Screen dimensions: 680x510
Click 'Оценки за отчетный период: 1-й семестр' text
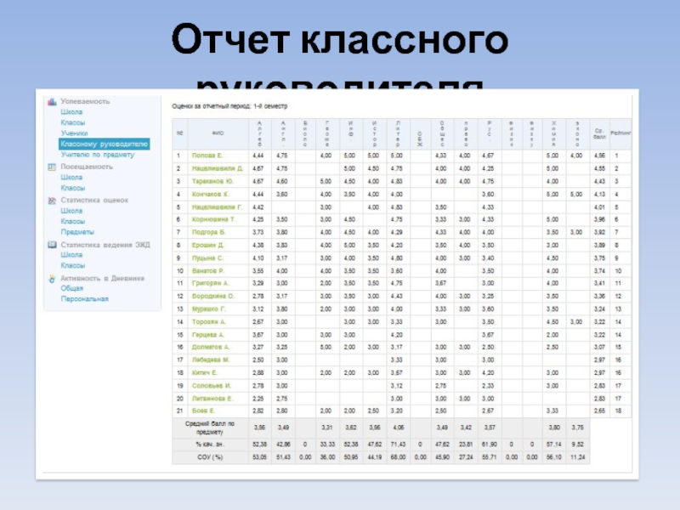pyautogui.click(x=229, y=106)
